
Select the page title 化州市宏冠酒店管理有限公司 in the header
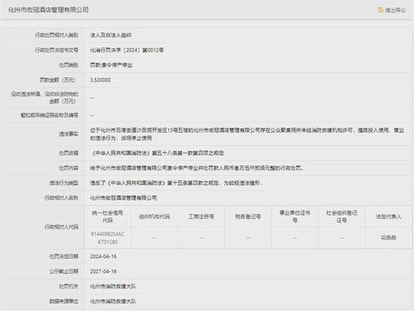click(x=48, y=10)
